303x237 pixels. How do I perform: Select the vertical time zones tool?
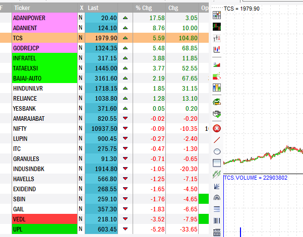[x=217, y=220]
